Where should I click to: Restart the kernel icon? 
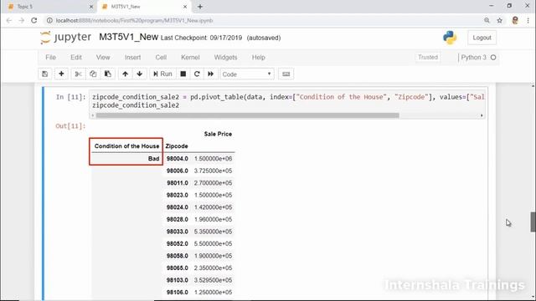coord(197,74)
